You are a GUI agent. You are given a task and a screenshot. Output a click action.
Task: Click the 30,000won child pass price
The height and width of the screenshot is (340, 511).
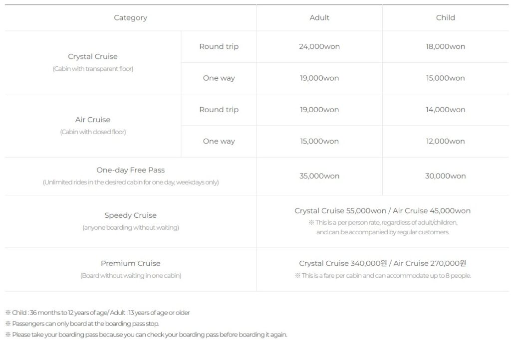point(446,176)
